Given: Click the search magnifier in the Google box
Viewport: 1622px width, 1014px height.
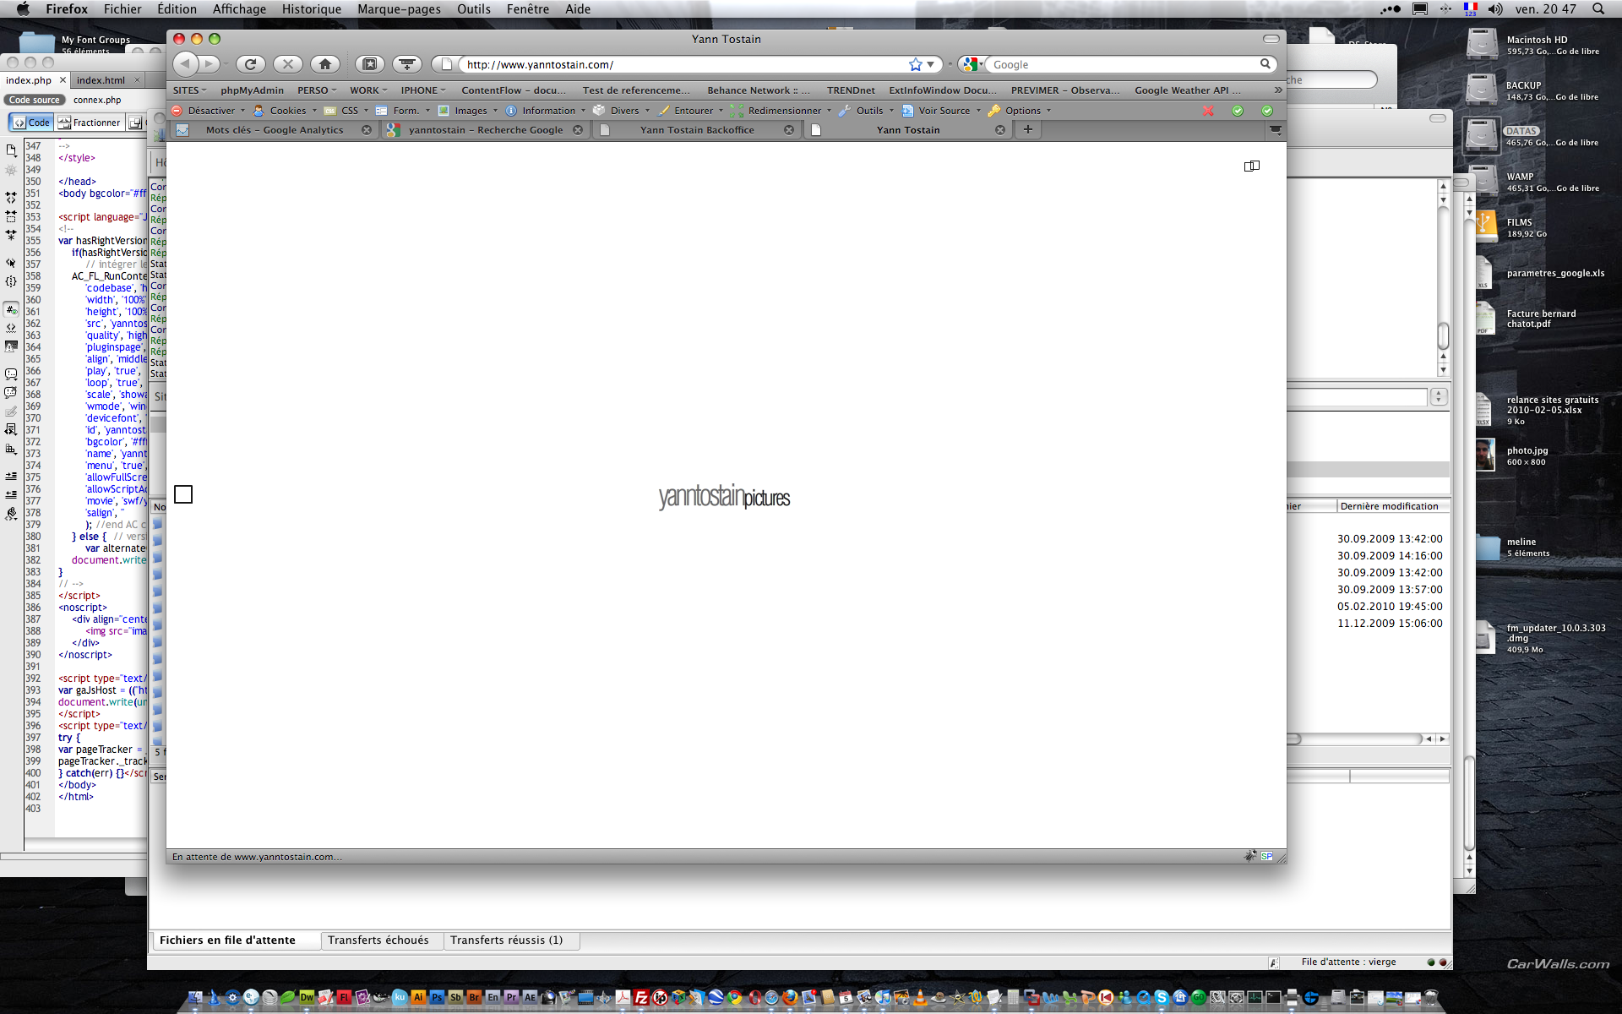Looking at the screenshot, I should (1265, 64).
